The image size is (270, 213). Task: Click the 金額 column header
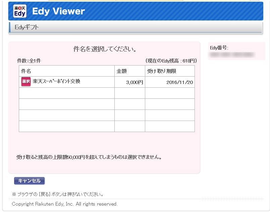130,71
